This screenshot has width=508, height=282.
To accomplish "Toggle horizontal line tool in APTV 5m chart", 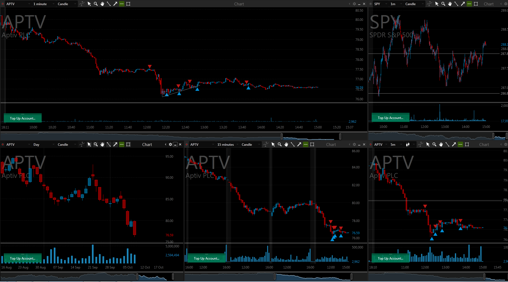I will 460,144.
